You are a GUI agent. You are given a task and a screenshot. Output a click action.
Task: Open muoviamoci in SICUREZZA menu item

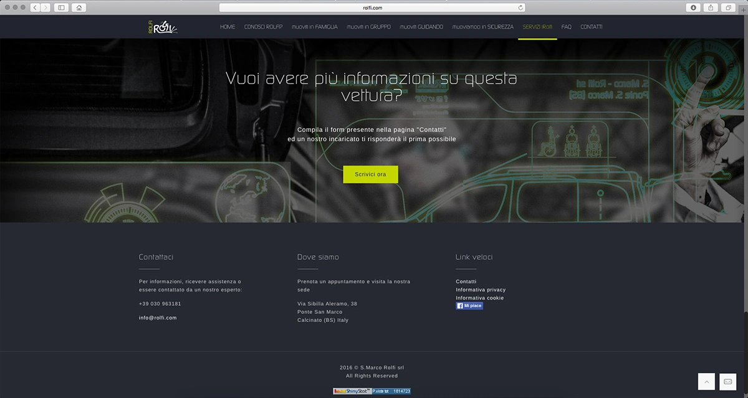pos(483,27)
